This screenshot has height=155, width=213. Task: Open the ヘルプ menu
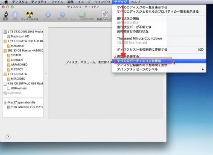[136, 2]
